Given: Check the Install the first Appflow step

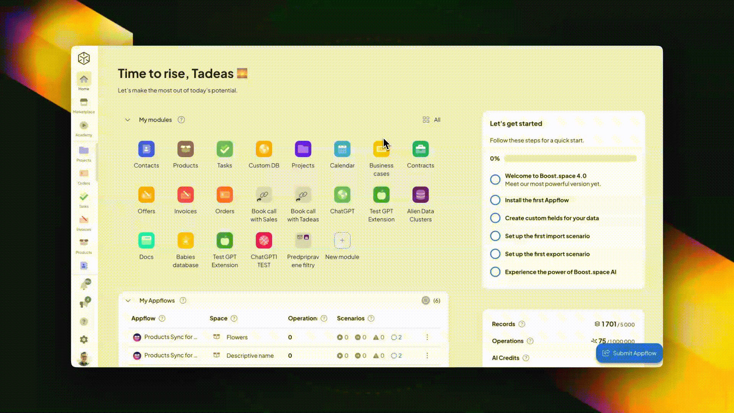Looking at the screenshot, I should coord(495,200).
